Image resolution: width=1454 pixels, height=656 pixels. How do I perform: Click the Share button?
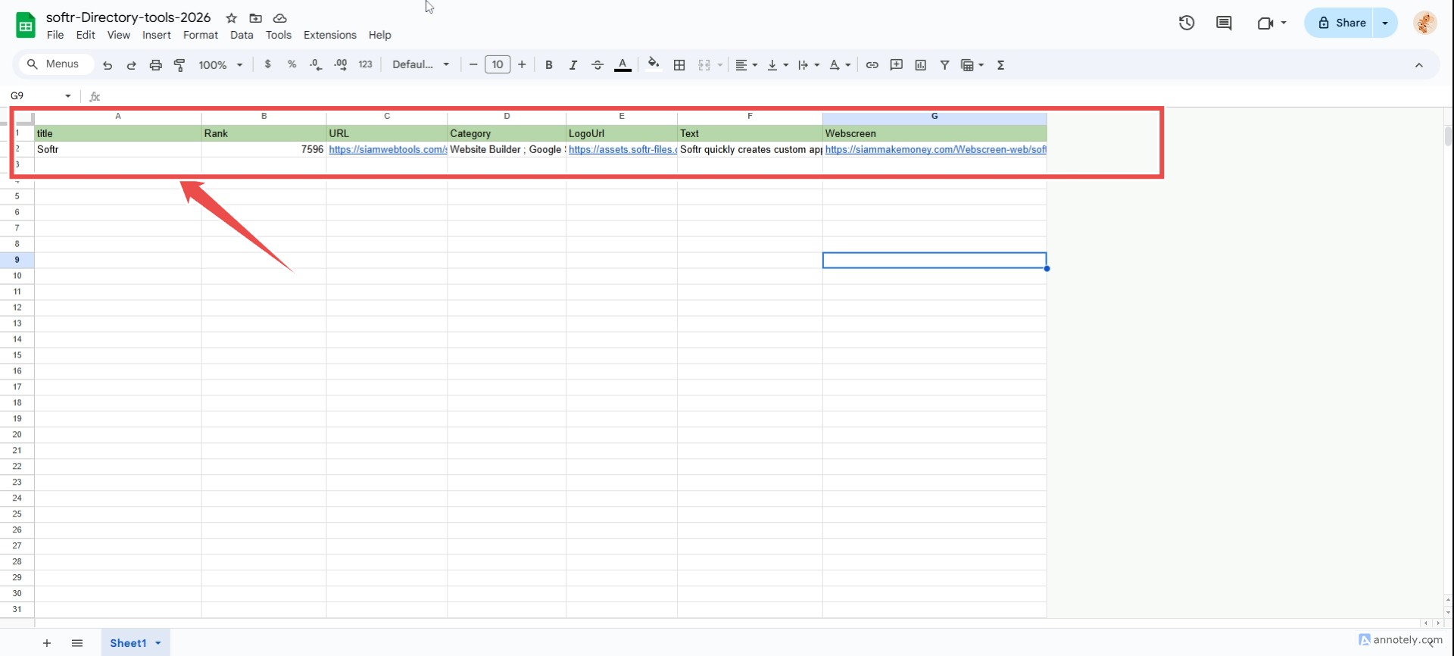(x=1341, y=23)
